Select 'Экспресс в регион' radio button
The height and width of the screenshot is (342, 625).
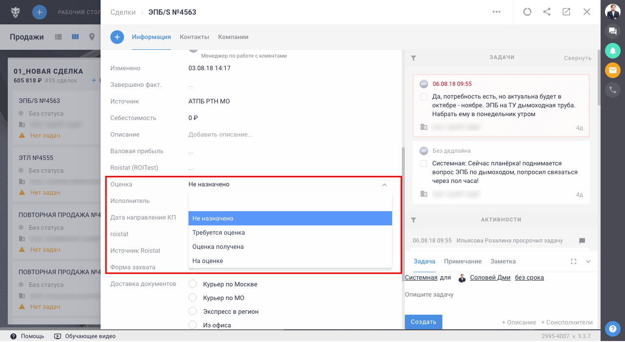(193, 311)
